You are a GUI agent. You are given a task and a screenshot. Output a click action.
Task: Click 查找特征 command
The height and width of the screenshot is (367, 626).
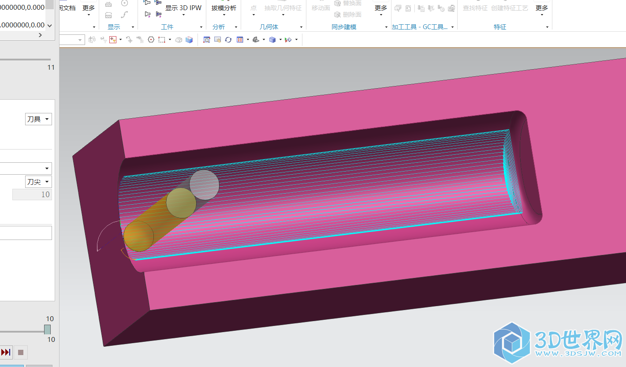[x=475, y=8]
